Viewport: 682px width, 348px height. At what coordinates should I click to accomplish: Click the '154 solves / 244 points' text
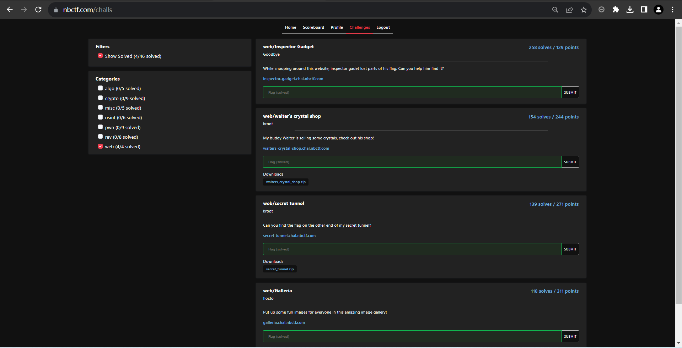(553, 117)
